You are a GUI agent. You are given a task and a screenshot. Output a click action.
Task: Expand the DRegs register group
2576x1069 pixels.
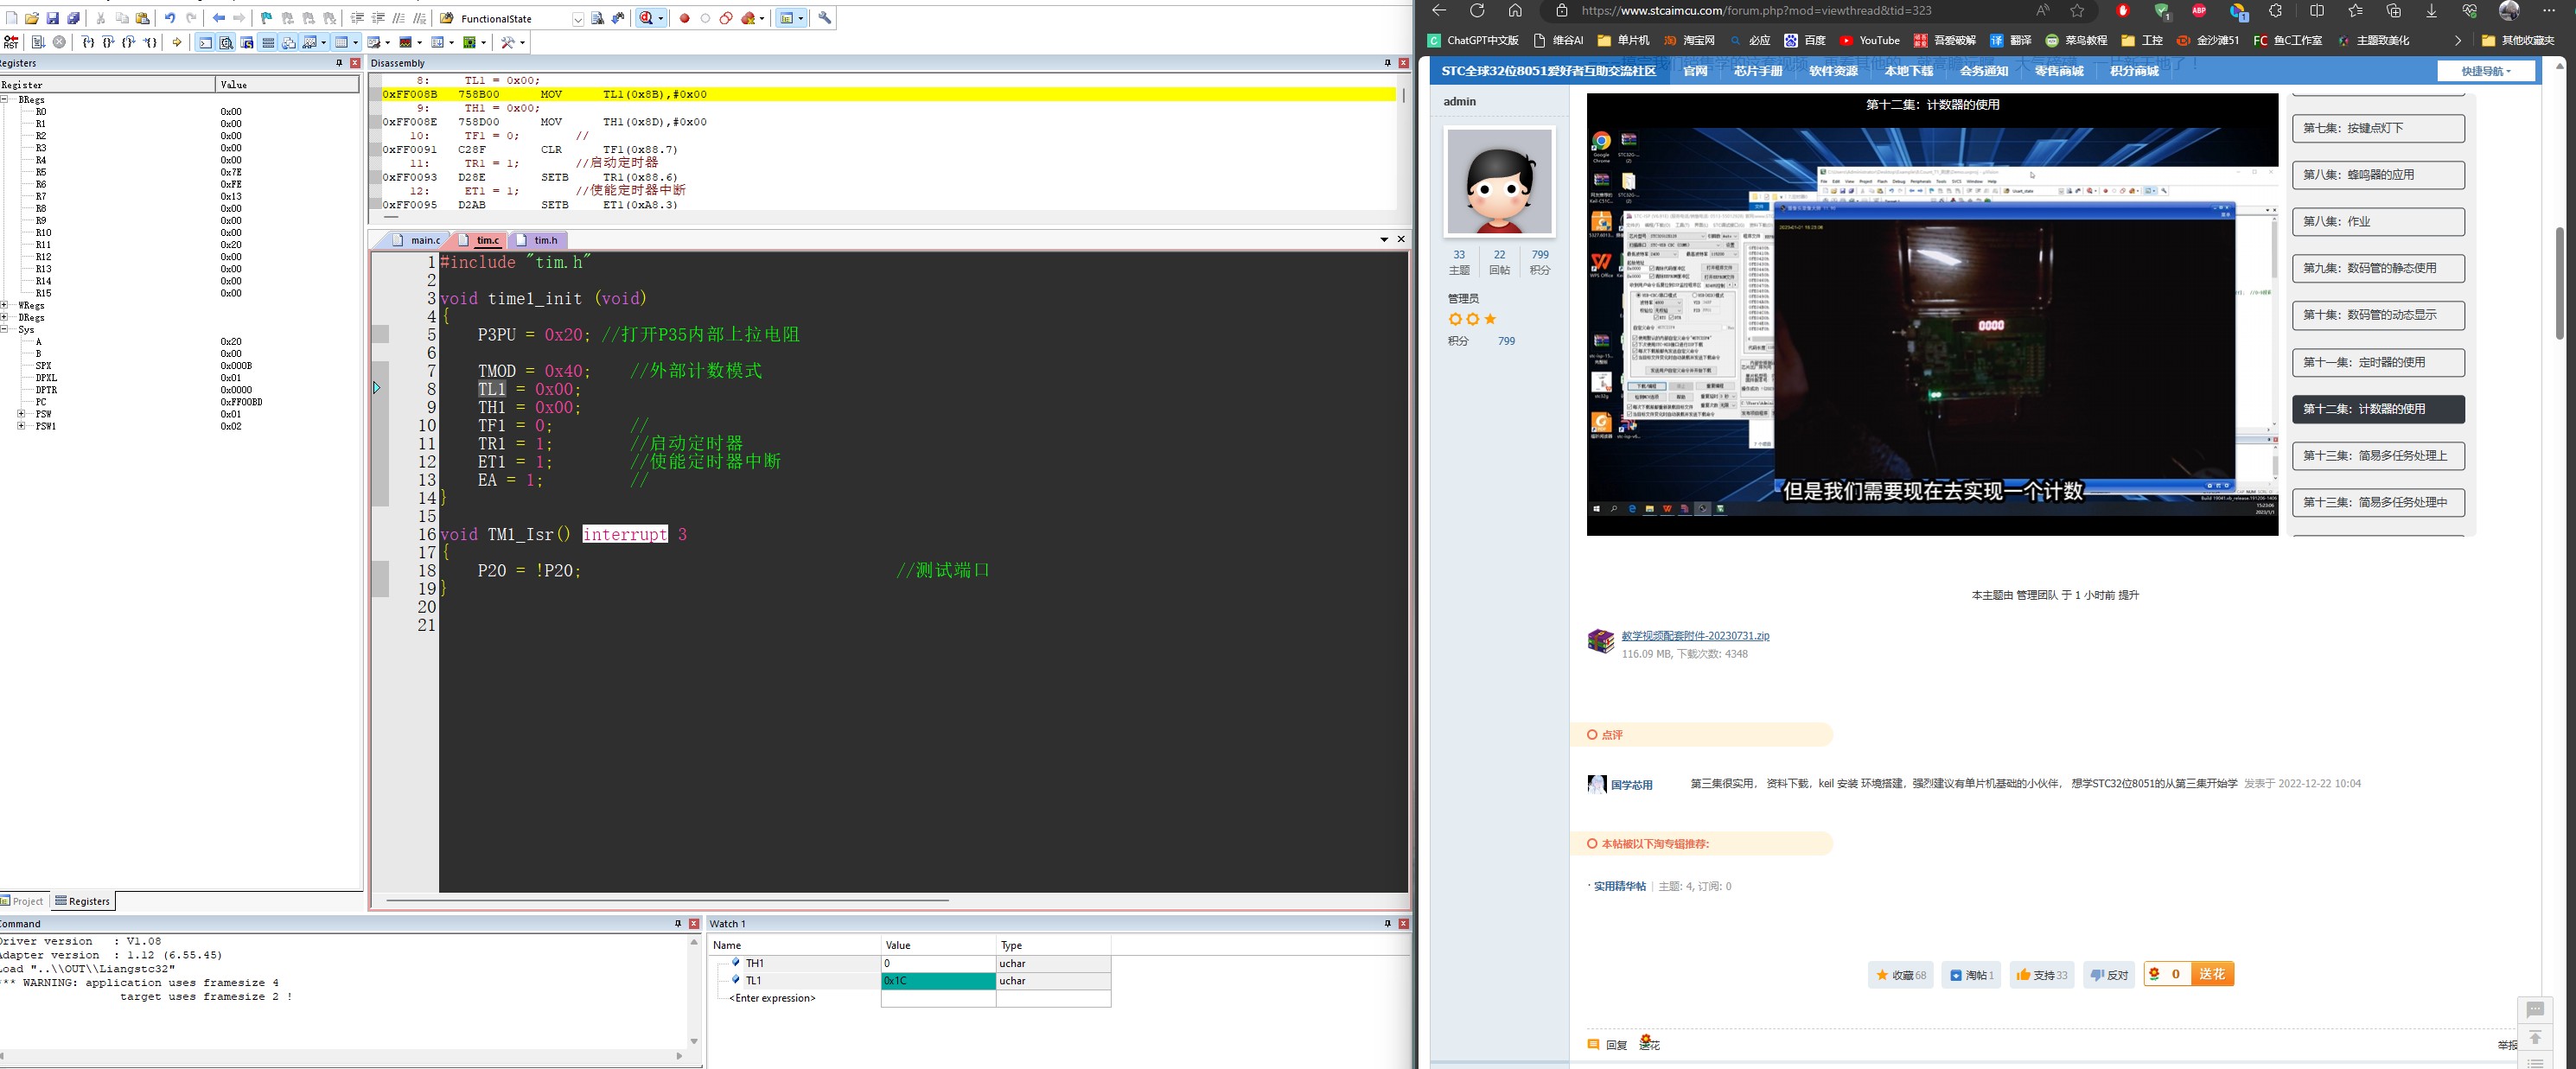click(5, 318)
